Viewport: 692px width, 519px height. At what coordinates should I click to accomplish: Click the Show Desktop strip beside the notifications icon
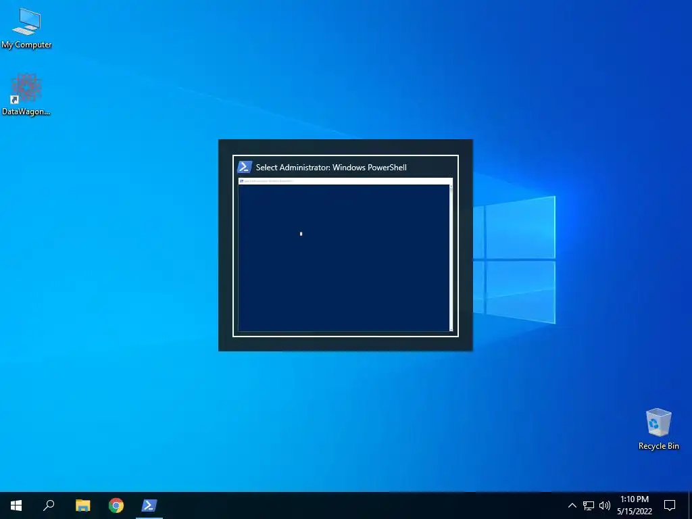click(690, 505)
